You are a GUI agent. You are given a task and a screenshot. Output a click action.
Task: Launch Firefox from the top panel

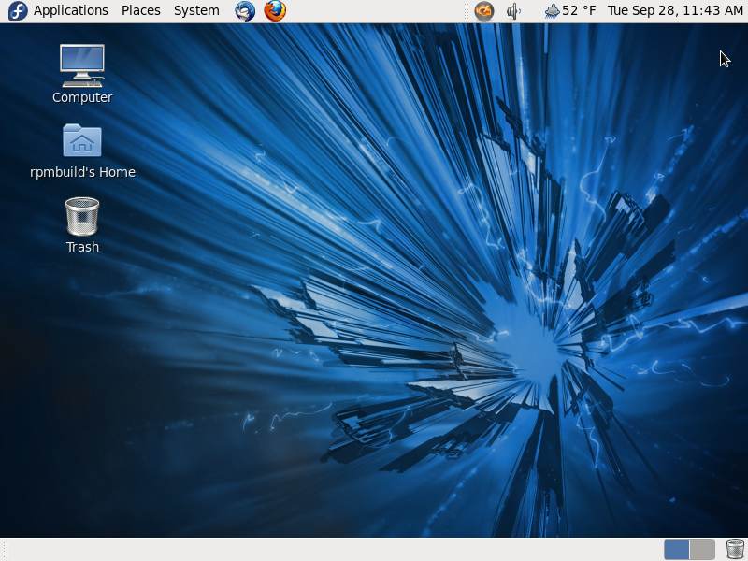pyautogui.click(x=274, y=11)
